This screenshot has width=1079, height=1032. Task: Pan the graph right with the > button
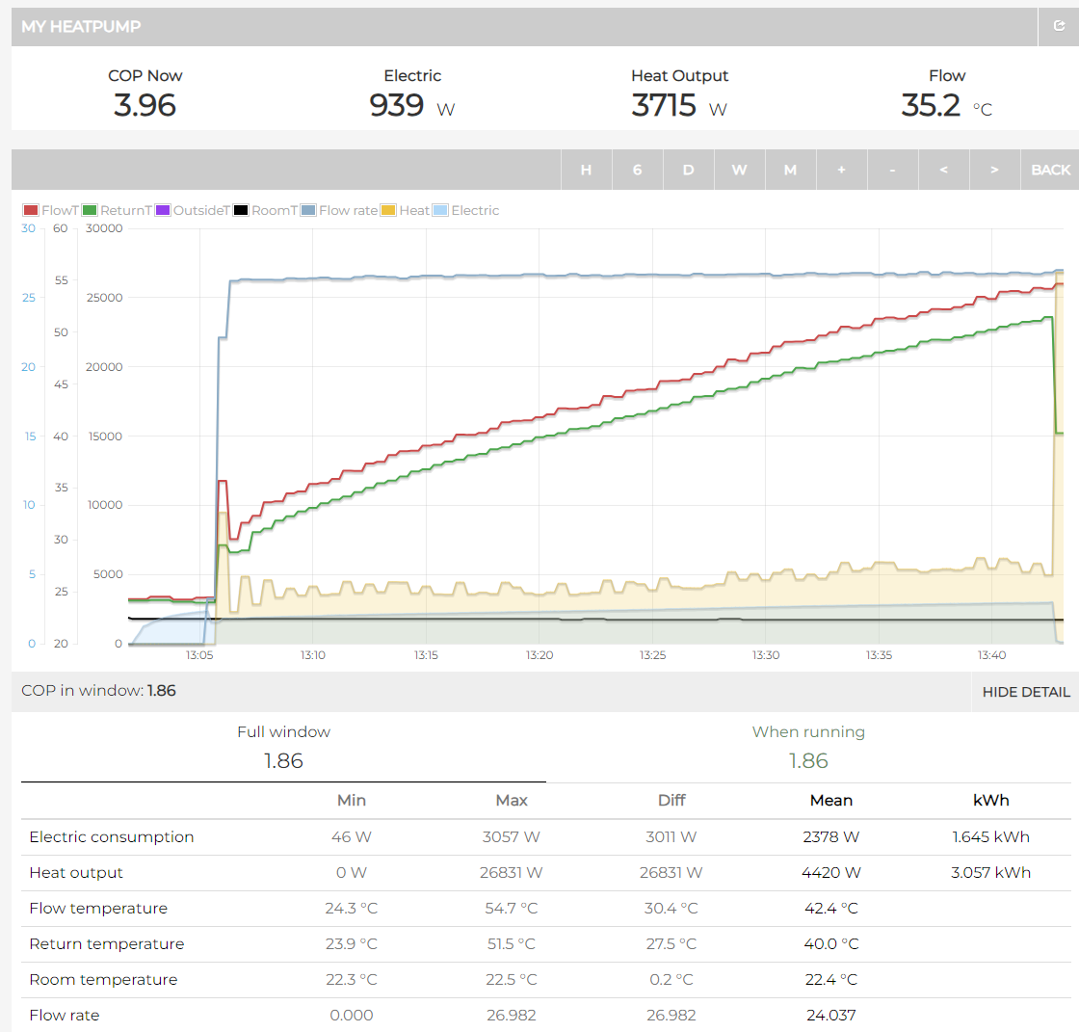[x=994, y=170]
